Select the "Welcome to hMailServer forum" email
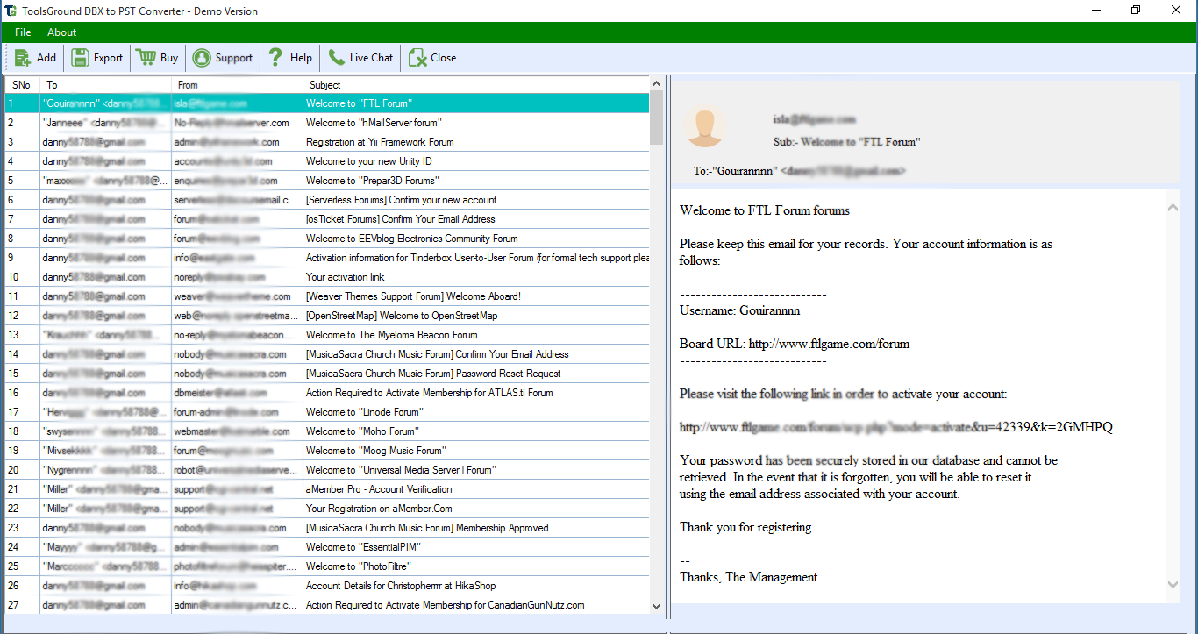 click(x=374, y=123)
